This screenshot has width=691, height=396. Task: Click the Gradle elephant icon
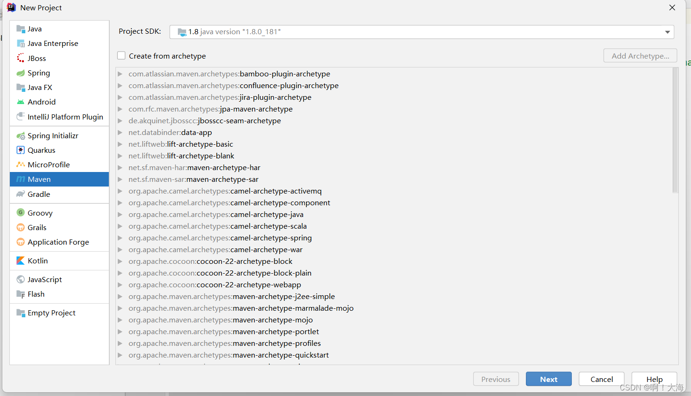[x=21, y=194]
